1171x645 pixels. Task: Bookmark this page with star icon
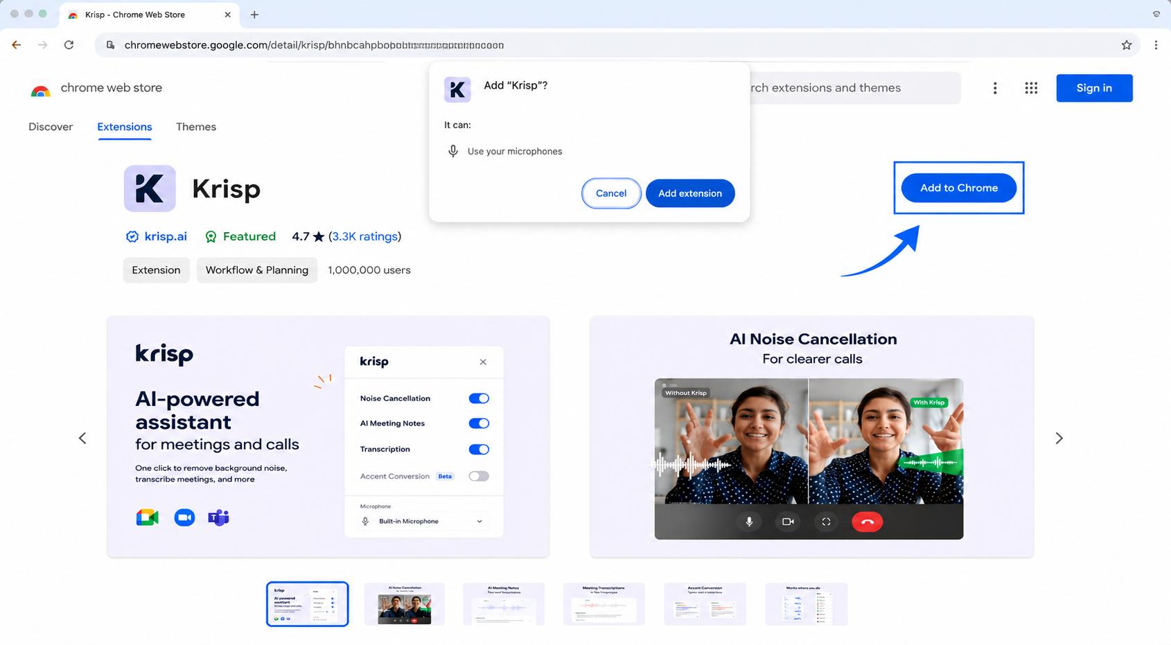click(1127, 45)
